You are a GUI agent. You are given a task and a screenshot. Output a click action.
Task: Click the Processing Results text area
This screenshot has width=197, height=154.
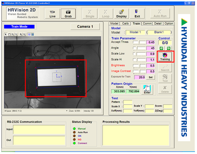click(136, 135)
